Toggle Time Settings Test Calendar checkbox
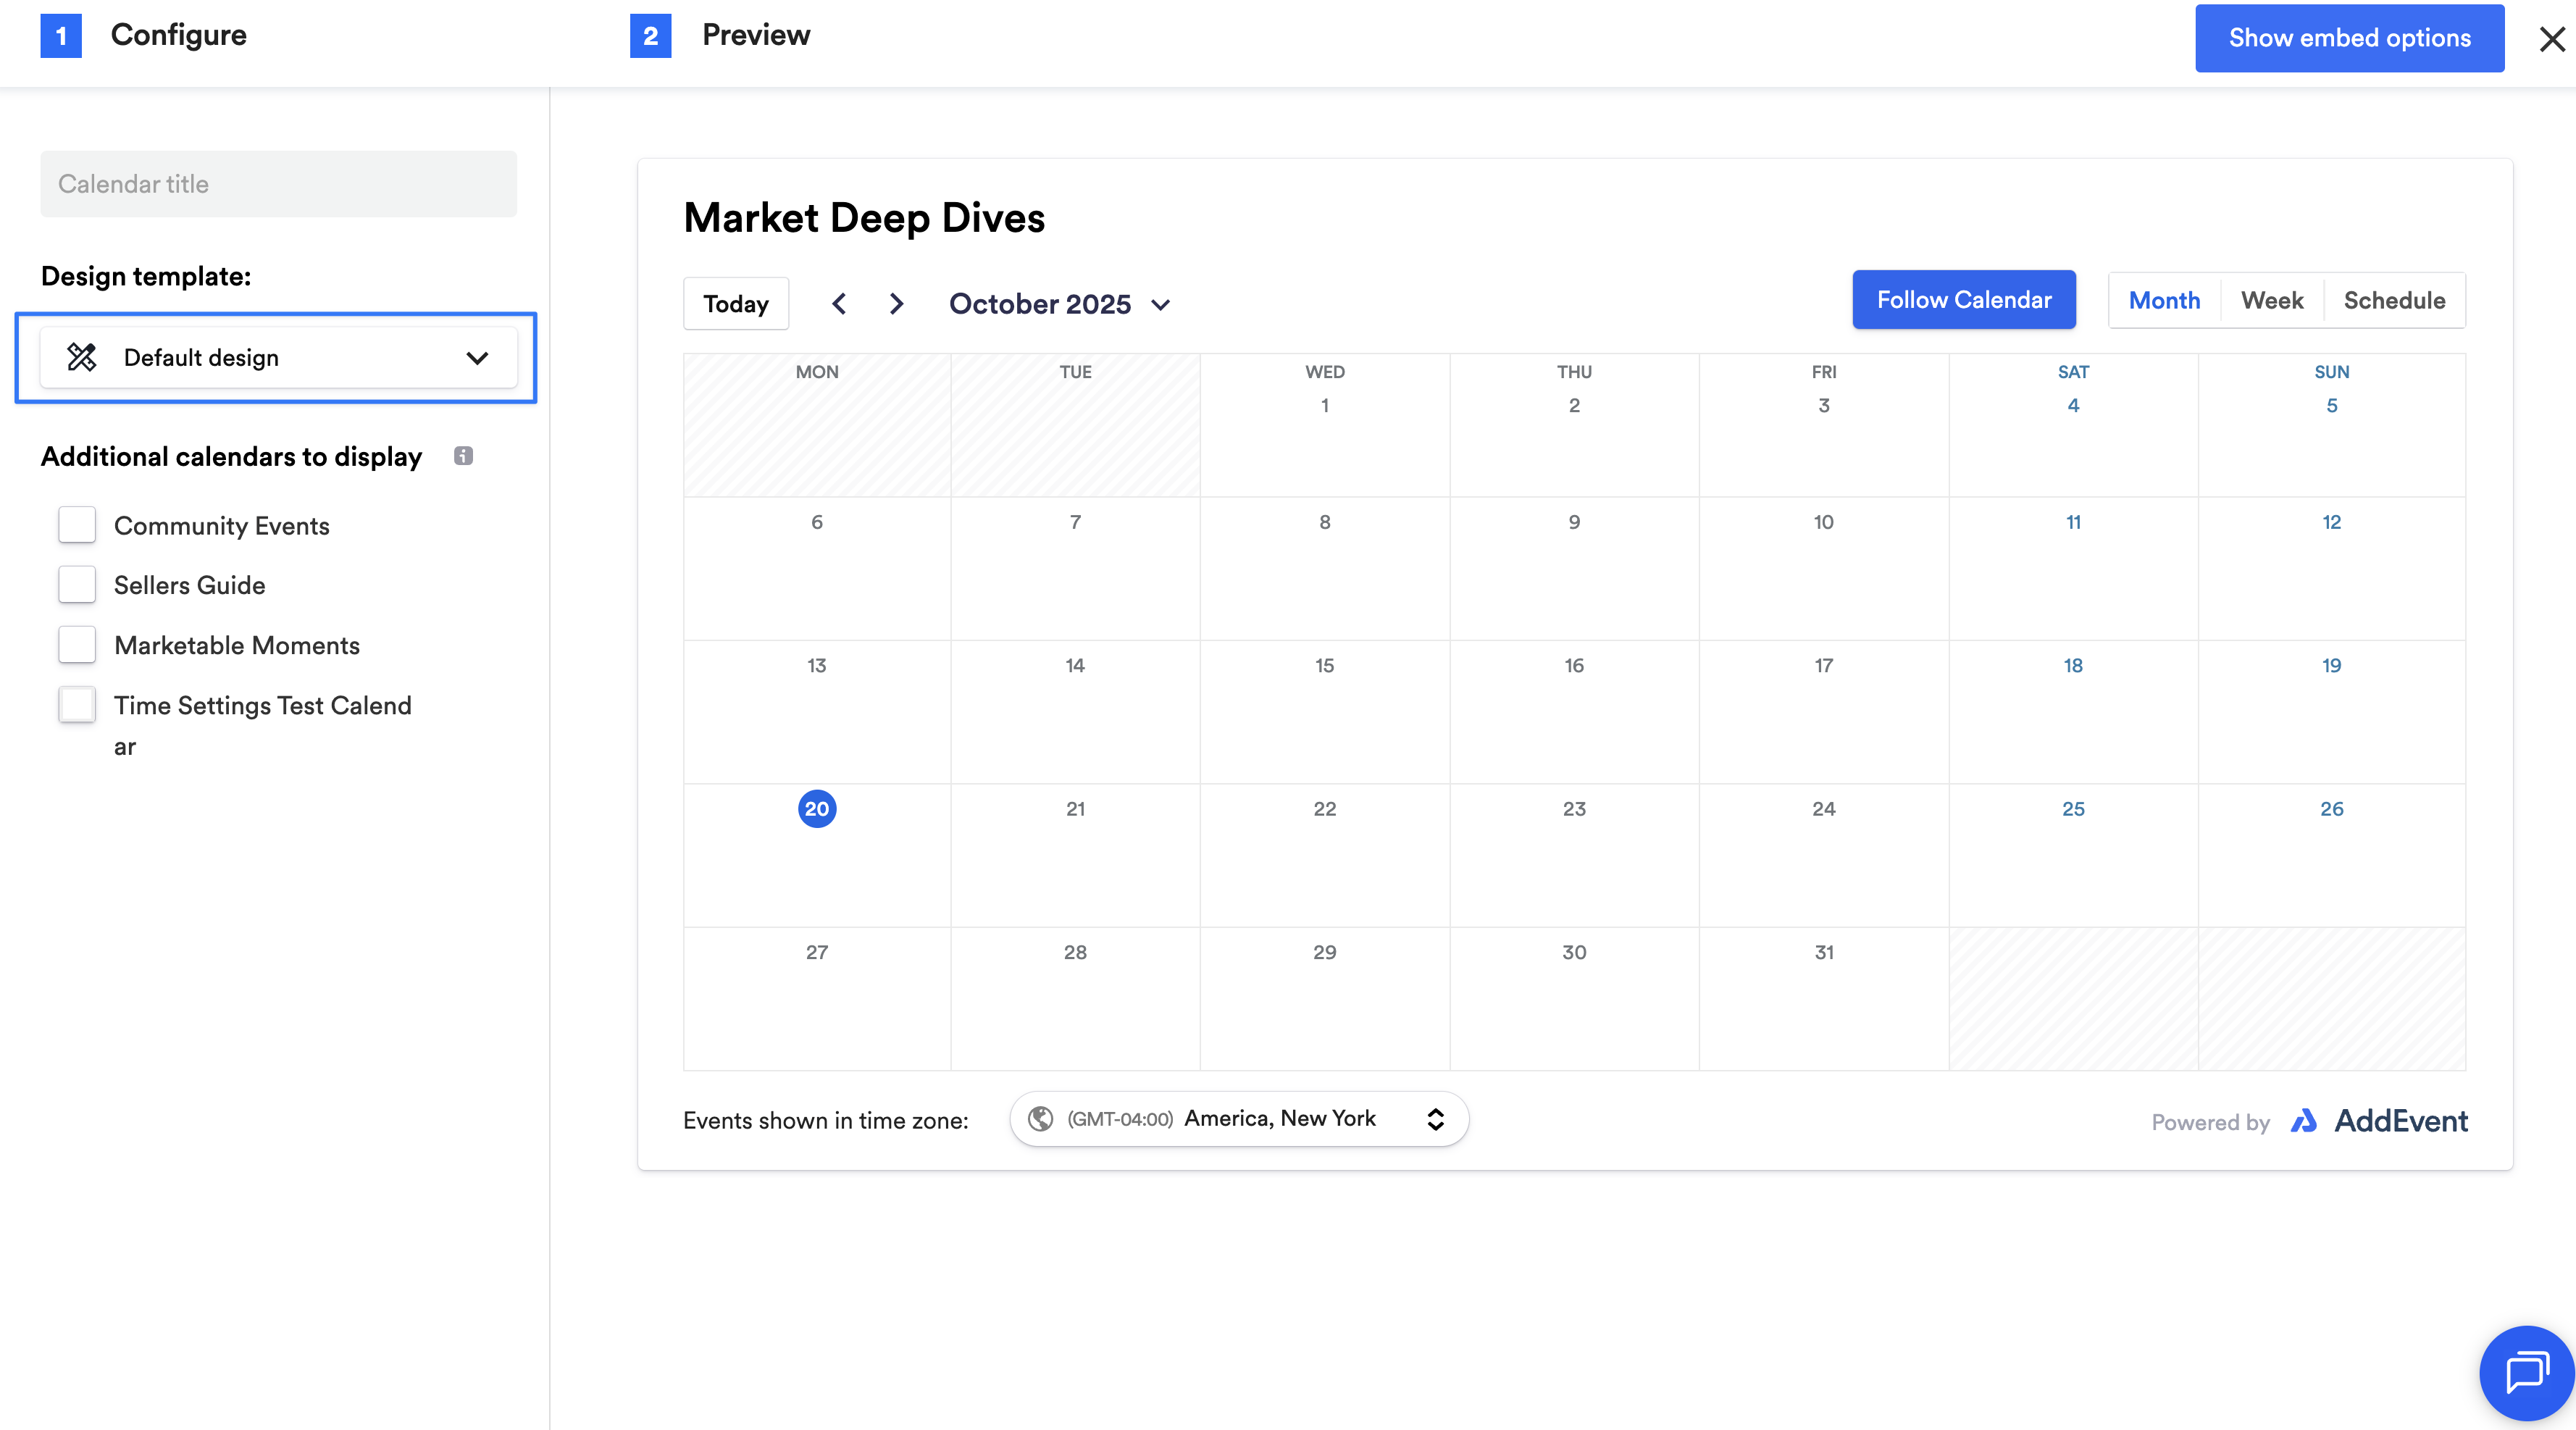The image size is (2576, 1430). coord(77,705)
